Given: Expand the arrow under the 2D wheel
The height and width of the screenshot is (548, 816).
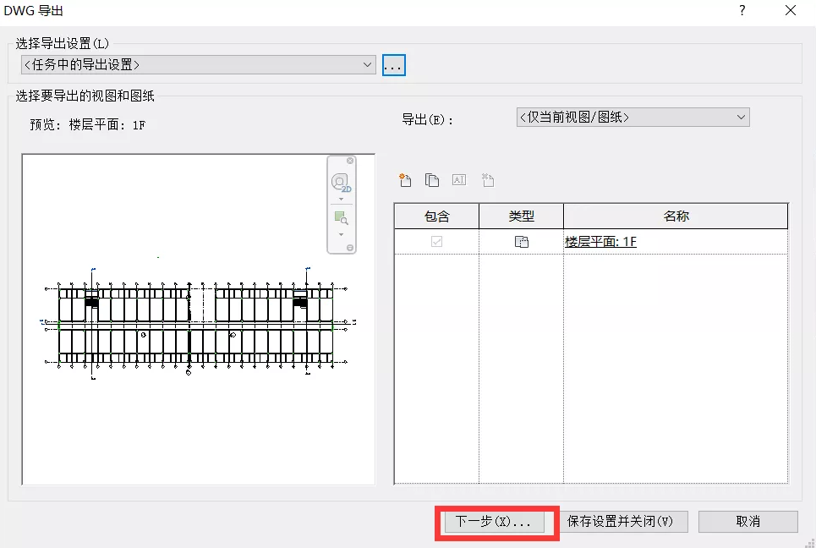Looking at the screenshot, I should pos(341,200).
